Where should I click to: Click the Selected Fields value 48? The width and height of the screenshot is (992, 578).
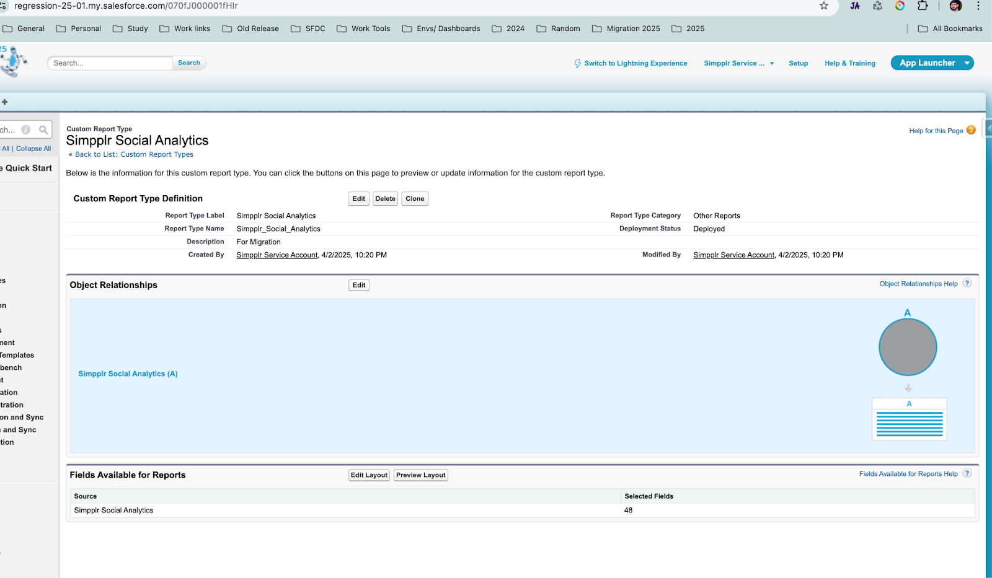click(628, 510)
